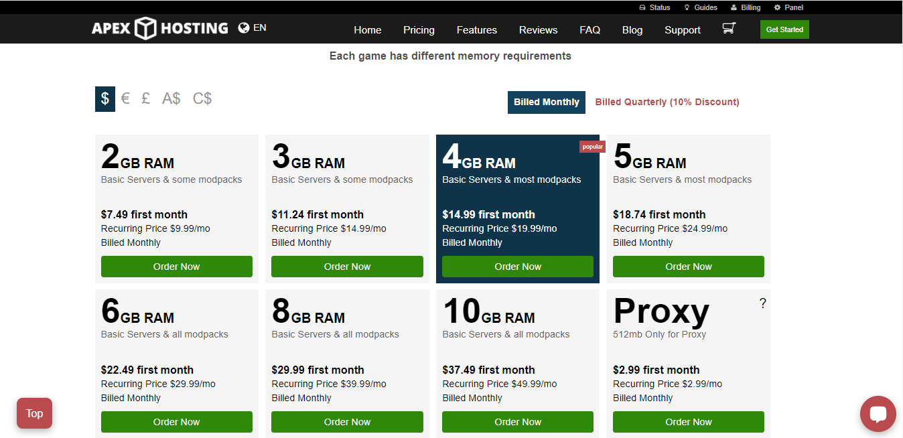Viewport: 903px width, 438px height.
Task: Switch currency to Euro
Action: pos(125,99)
